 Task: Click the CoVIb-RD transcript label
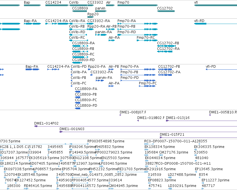click(77, 32)
